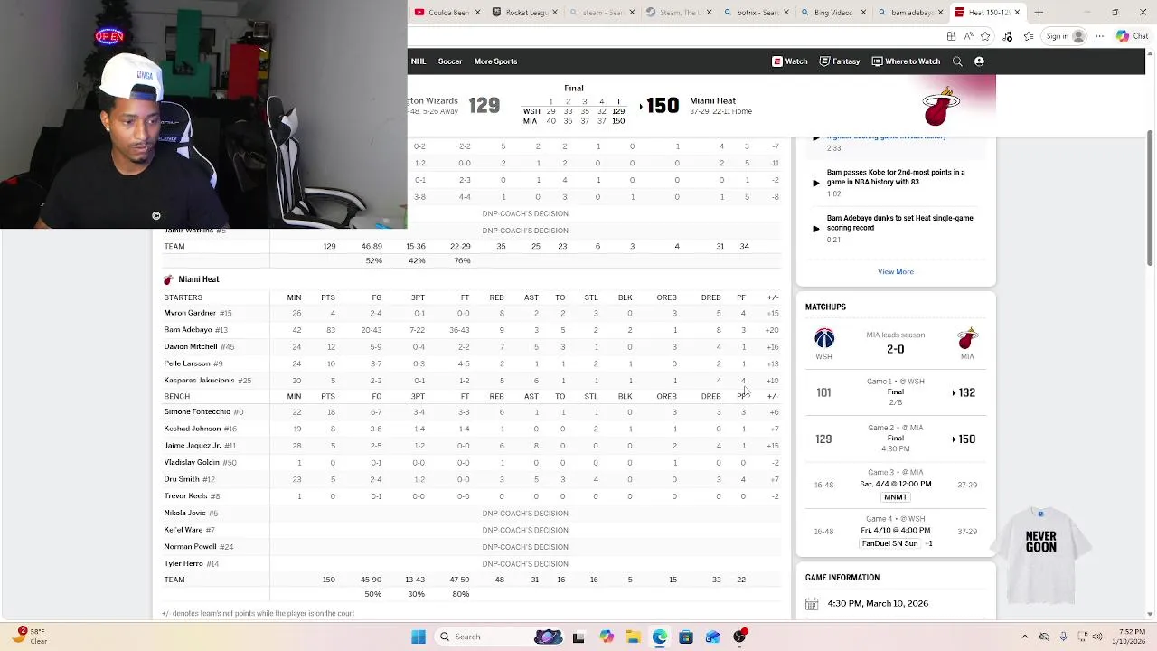This screenshot has width=1157, height=651.
Task: Play Bam passes Kobe highlight video
Action: (x=816, y=183)
